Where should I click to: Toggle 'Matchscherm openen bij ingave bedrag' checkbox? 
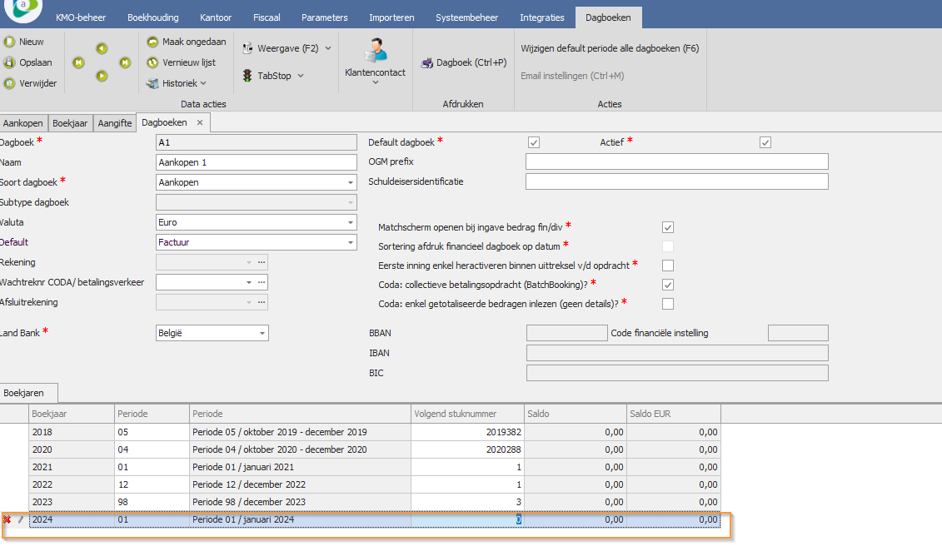pyautogui.click(x=668, y=227)
